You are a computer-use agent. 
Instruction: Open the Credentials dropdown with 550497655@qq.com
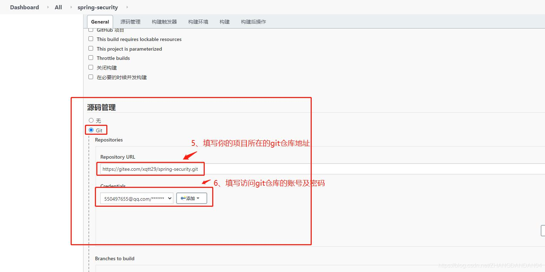coord(137,199)
